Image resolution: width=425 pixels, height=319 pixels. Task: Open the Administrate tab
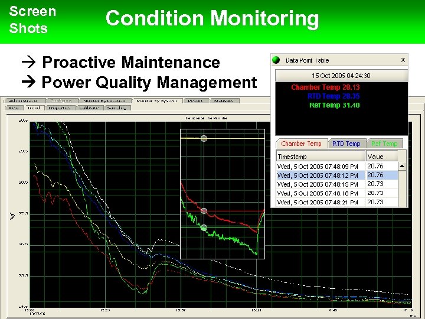coord(25,100)
